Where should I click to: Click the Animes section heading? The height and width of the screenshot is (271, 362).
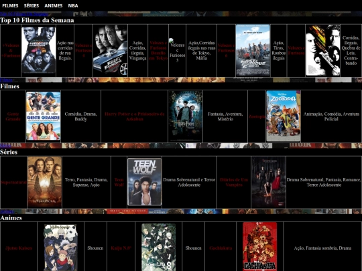(11, 217)
